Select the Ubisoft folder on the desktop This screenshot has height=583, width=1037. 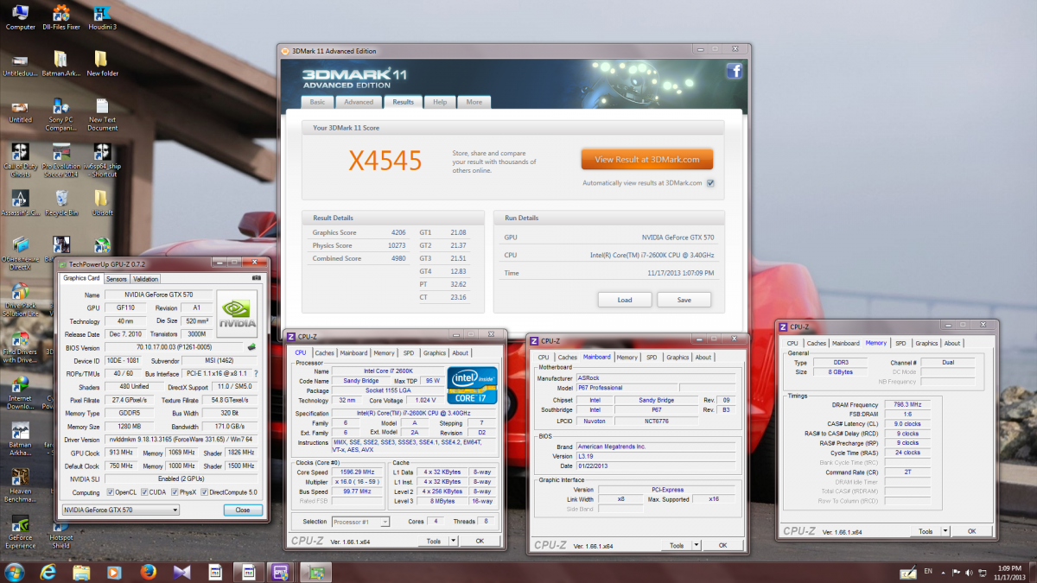(x=102, y=203)
